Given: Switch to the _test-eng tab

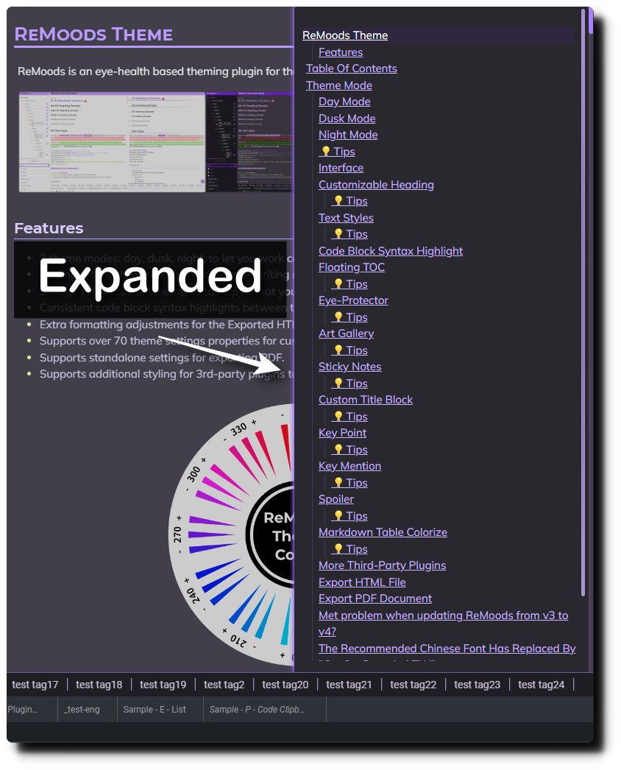Looking at the screenshot, I should 87,709.
